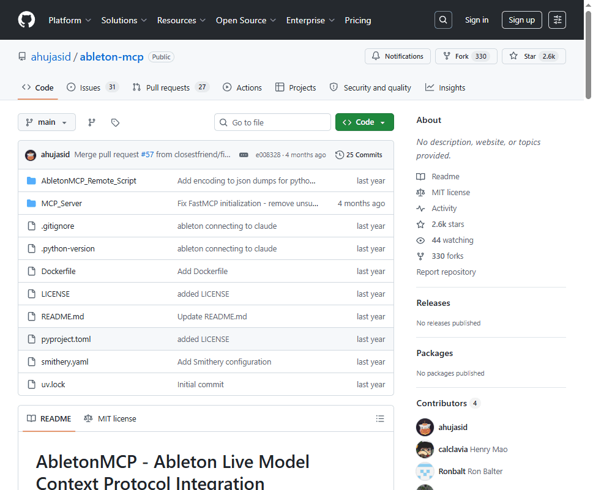The height and width of the screenshot is (490, 593).
Task: Open the AbletonMCP_Remote_Script folder
Action: 89,180
